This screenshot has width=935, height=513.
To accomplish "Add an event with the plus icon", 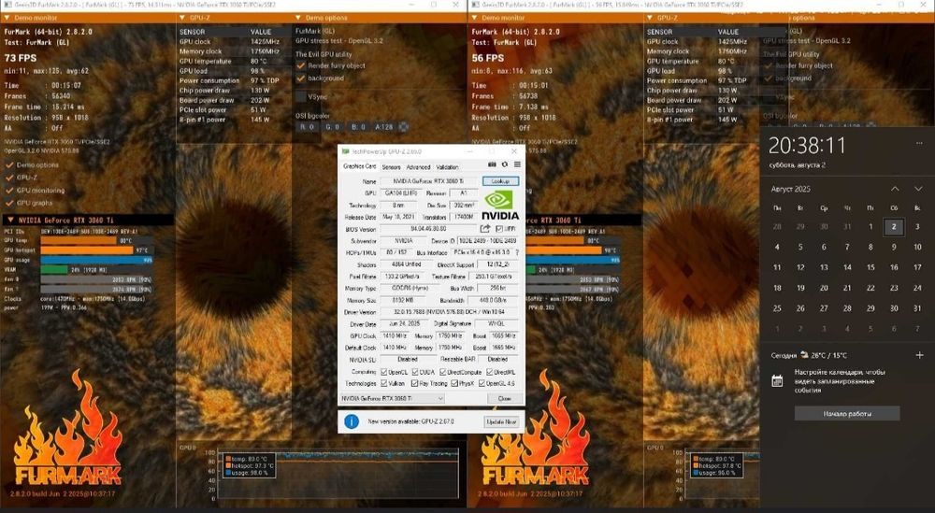I will click(x=919, y=355).
